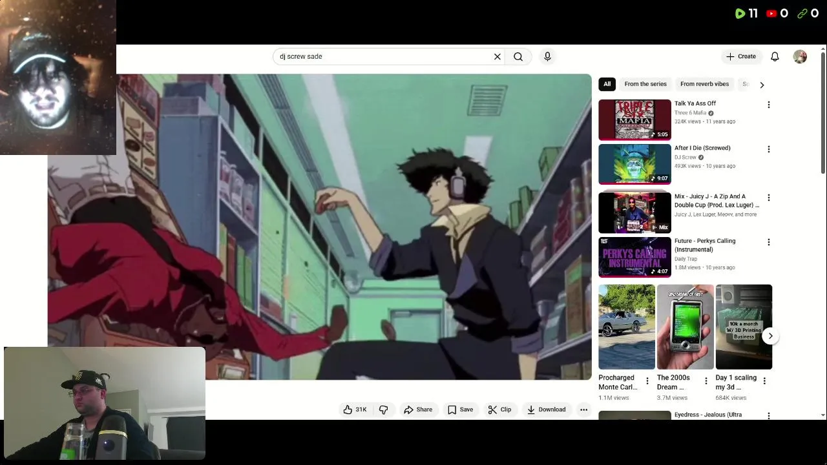827x465 pixels.
Task: Clear the search box with the X icon
Action: 497,57
